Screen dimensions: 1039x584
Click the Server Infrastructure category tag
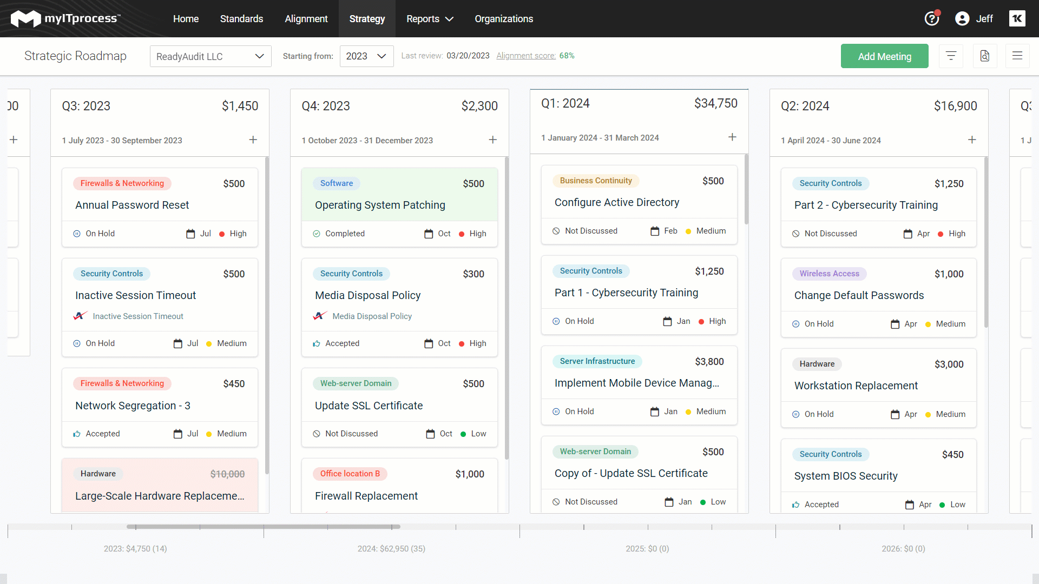point(597,361)
